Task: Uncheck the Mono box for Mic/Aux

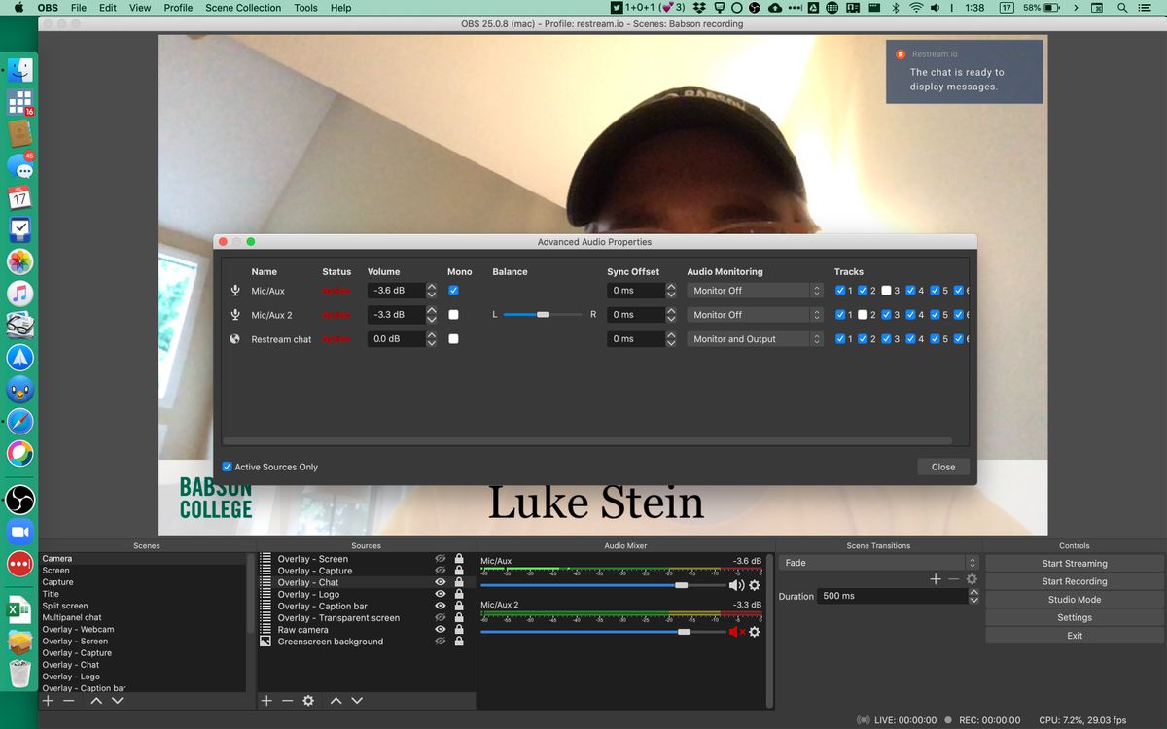Action: coord(453,291)
